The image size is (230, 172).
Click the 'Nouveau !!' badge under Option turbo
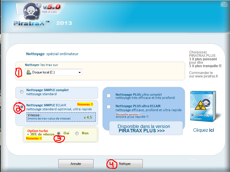(x=34, y=138)
